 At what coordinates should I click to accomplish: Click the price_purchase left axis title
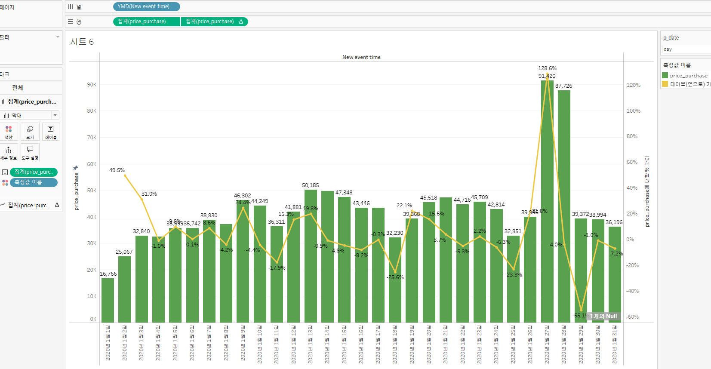77,191
